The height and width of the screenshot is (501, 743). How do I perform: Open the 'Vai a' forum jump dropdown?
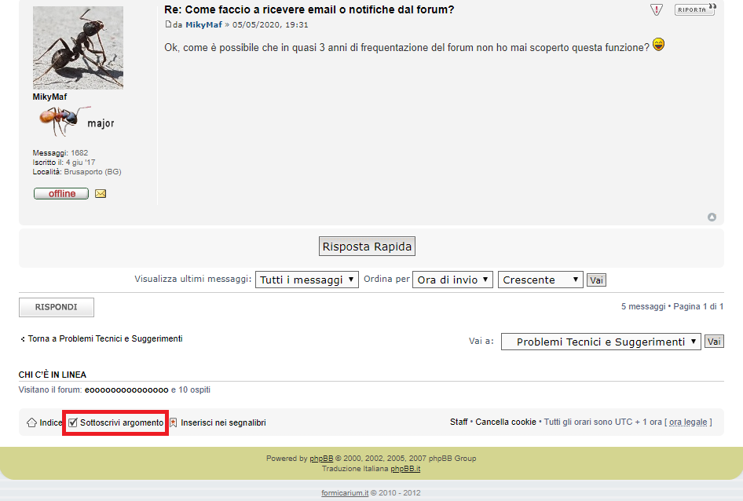600,342
